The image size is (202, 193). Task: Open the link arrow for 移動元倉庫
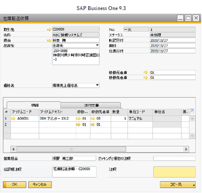pos(145,72)
